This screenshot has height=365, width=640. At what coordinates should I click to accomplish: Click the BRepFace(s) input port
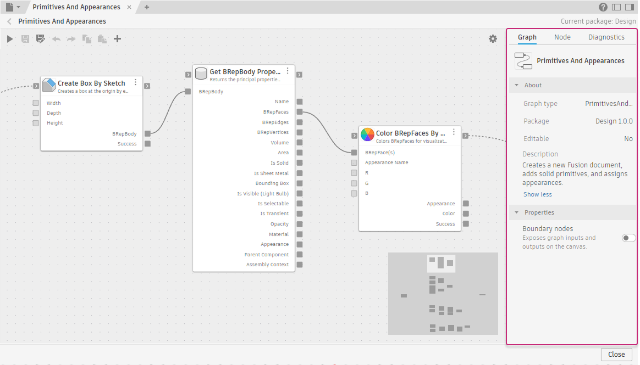[x=354, y=153]
